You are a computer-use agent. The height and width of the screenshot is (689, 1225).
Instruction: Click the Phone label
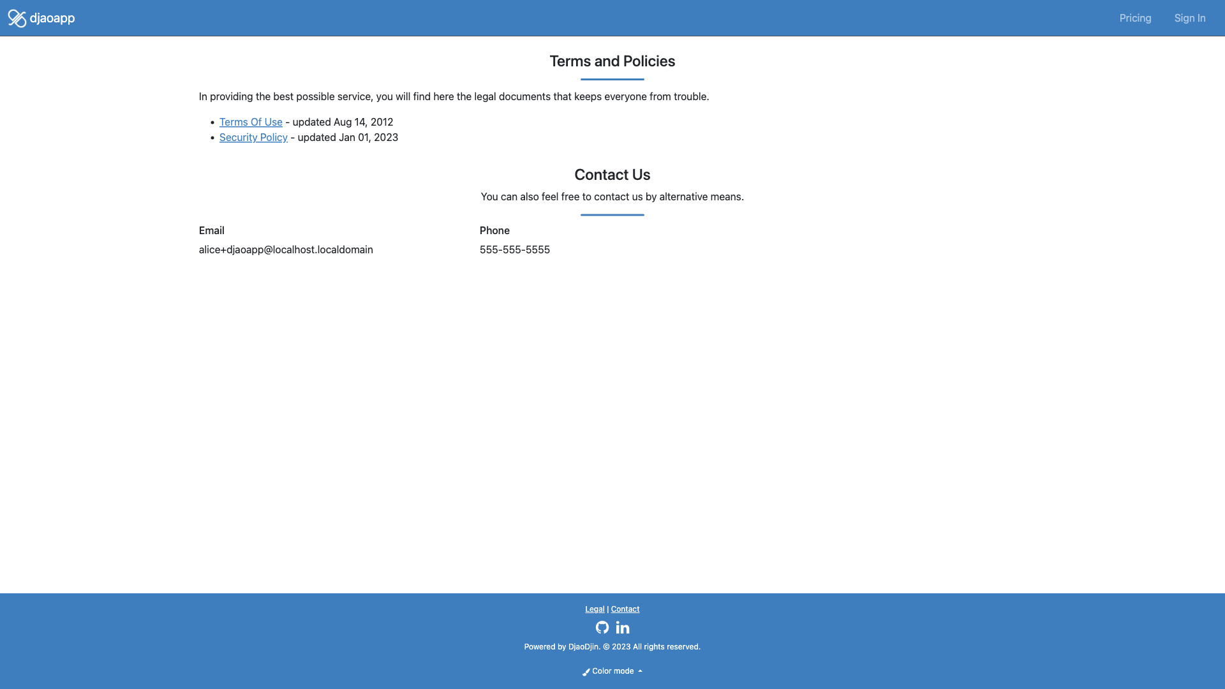494,230
